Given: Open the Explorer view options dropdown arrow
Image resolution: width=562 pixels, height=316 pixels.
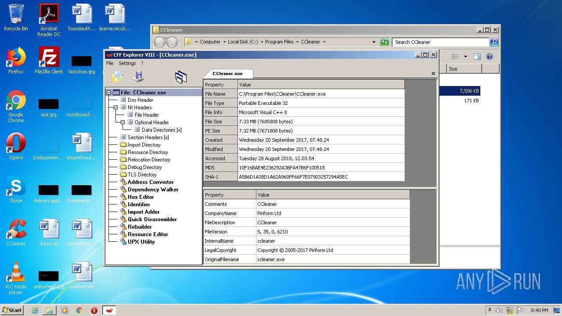Looking at the screenshot, I should click(465, 57).
